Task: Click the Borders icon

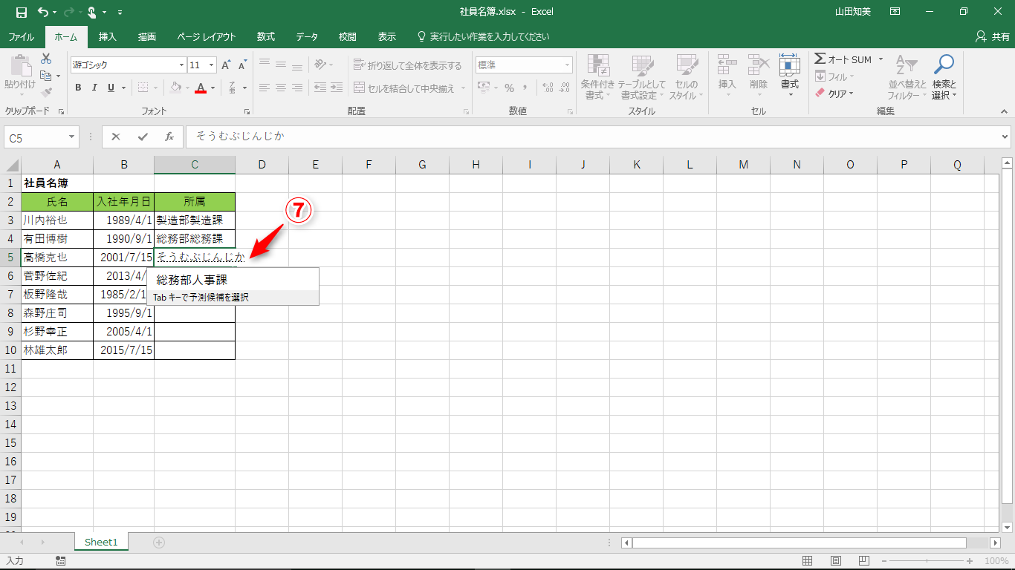Action: 143,88
